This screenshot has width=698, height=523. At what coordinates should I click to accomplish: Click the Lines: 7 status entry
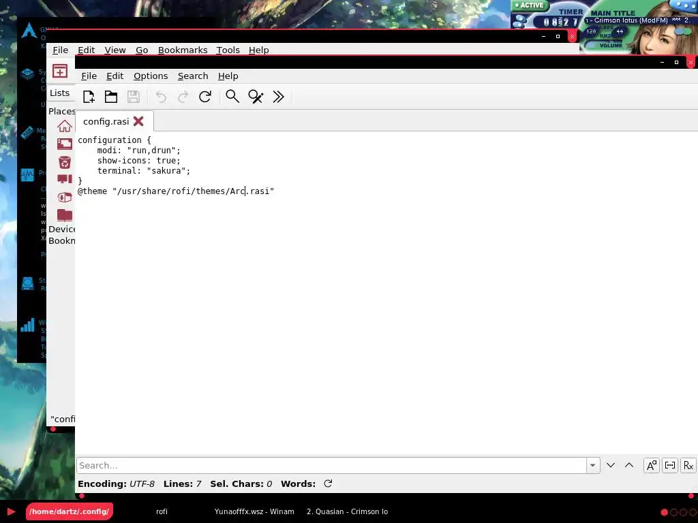point(182,484)
